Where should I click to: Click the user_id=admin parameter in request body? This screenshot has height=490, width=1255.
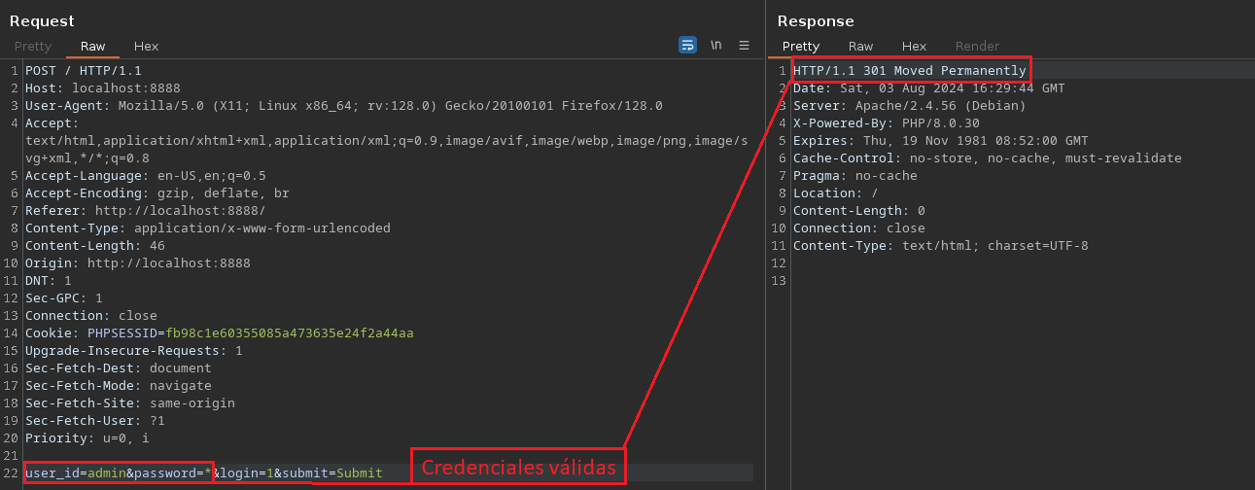click(75, 472)
